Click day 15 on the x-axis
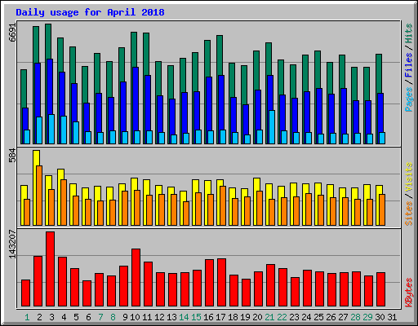 [x=196, y=317]
